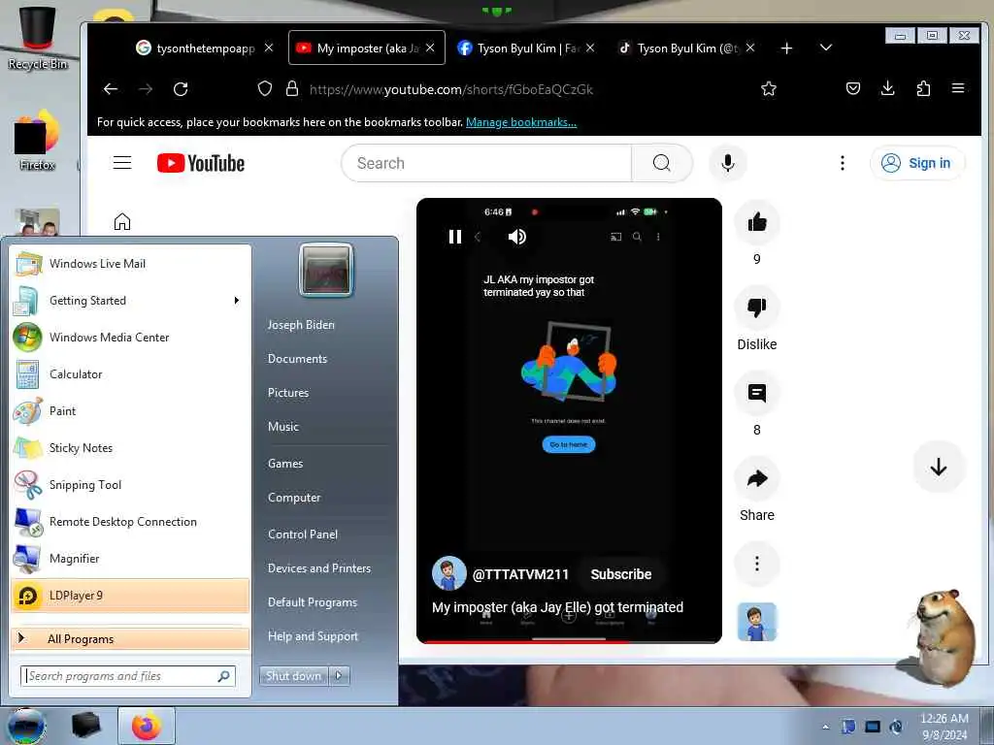Open the Firefox downloads panel
Screen dimensions: 994x745
click(x=887, y=88)
